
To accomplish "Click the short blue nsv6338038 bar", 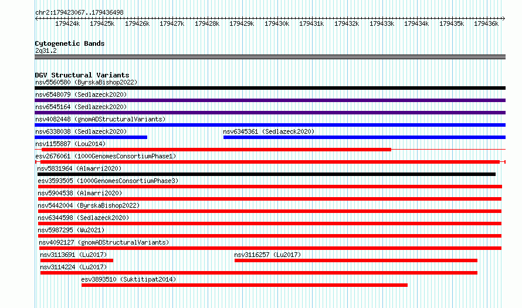I will click(x=91, y=137).
